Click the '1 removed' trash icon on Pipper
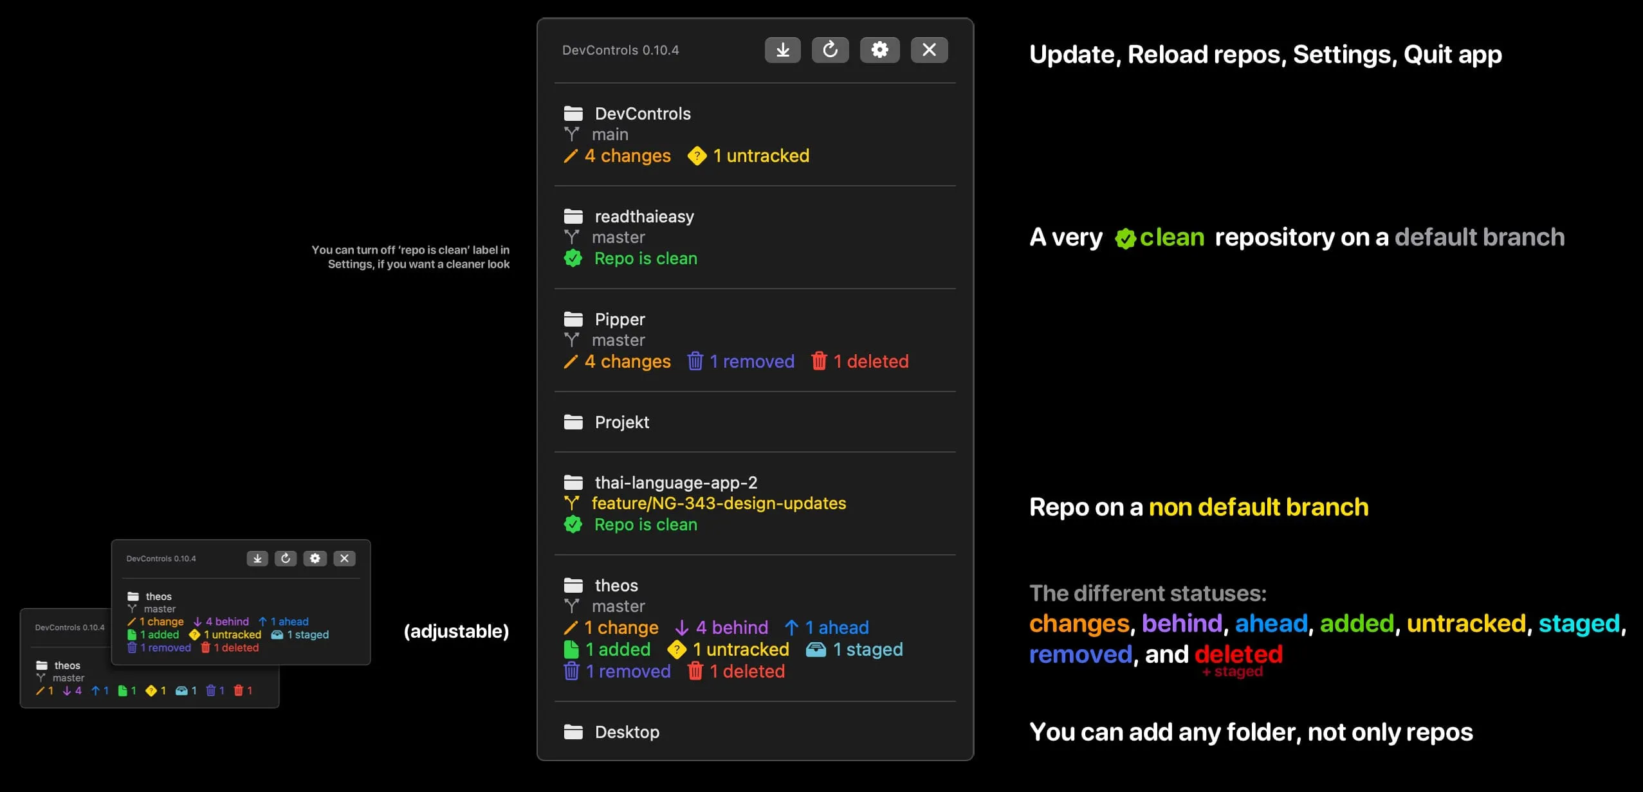 point(696,361)
